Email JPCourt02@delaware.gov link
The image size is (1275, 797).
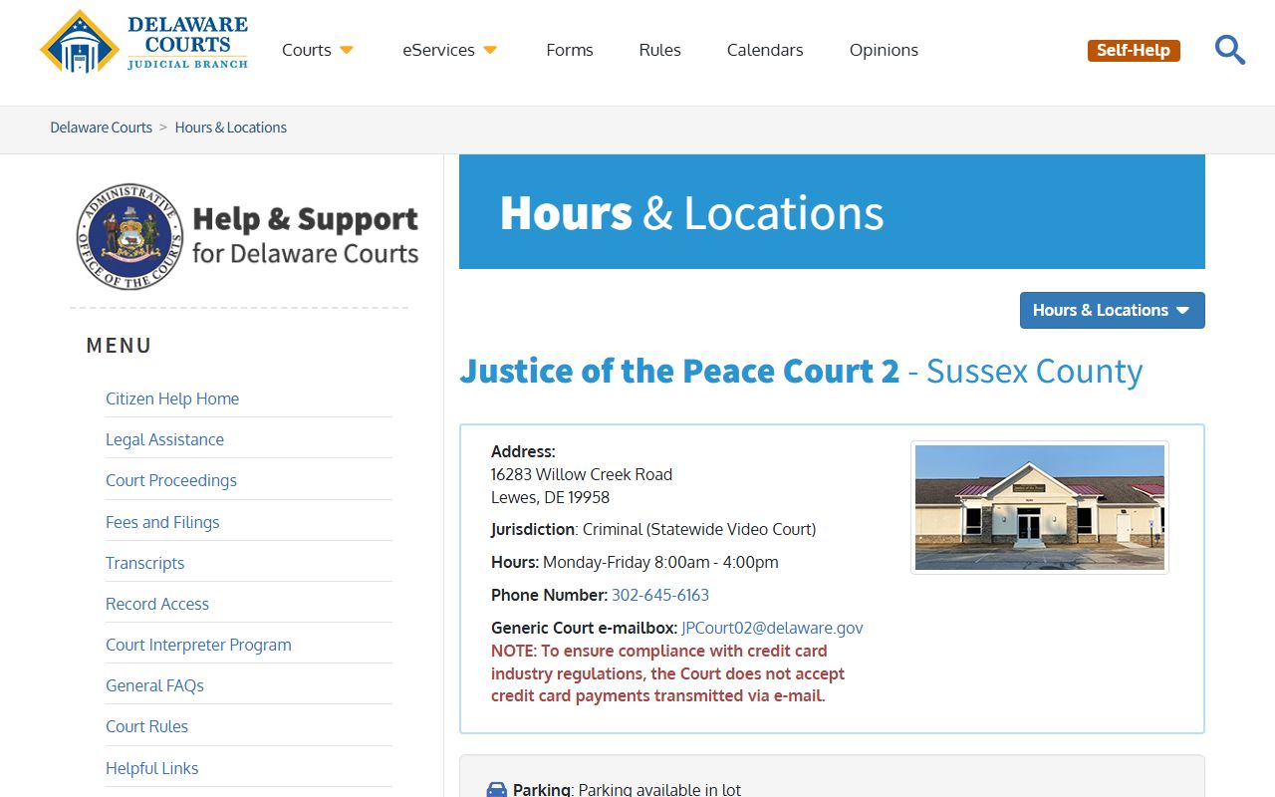[x=772, y=628]
